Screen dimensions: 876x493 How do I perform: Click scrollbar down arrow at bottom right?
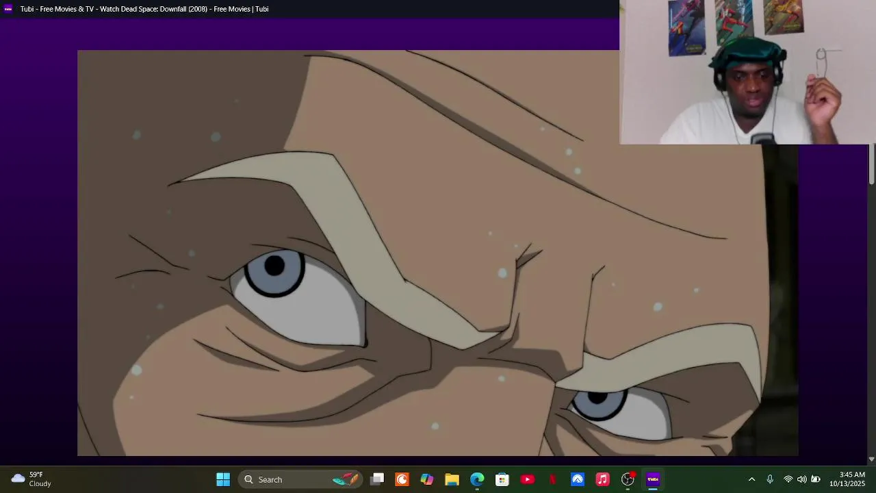(x=871, y=459)
